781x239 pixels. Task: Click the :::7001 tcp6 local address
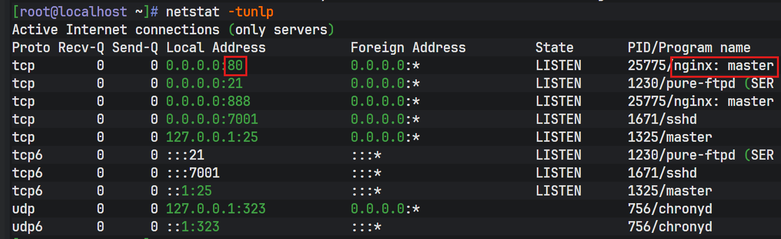pyautogui.click(x=193, y=173)
